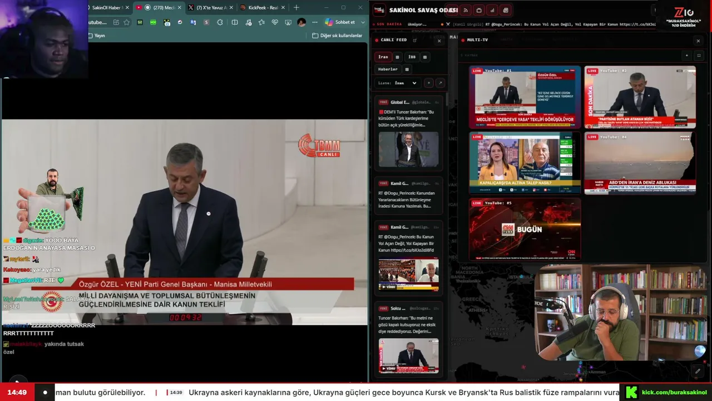
Task: Play the video in the Solcu post
Action: pyautogui.click(x=408, y=355)
